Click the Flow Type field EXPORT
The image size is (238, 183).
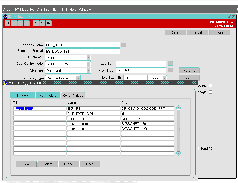141,70
